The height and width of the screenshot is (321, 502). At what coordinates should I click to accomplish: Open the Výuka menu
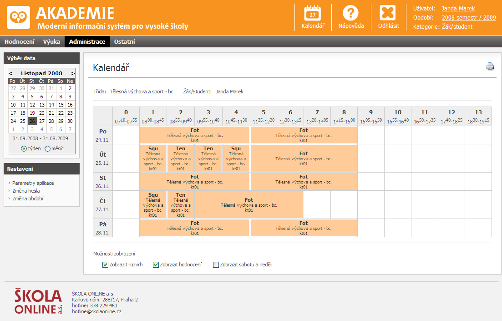tap(51, 41)
